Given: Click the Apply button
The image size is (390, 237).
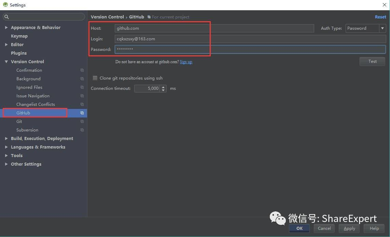Looking at the screenshot, I should 349,228.
